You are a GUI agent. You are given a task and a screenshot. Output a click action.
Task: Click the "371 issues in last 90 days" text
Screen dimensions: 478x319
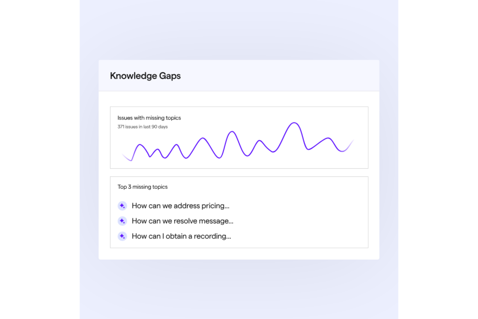tap(142, 127)
